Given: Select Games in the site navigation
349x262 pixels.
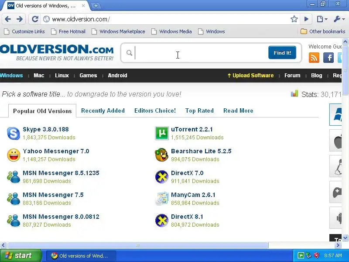Looking at the screenshot, I should pos(88,76).
